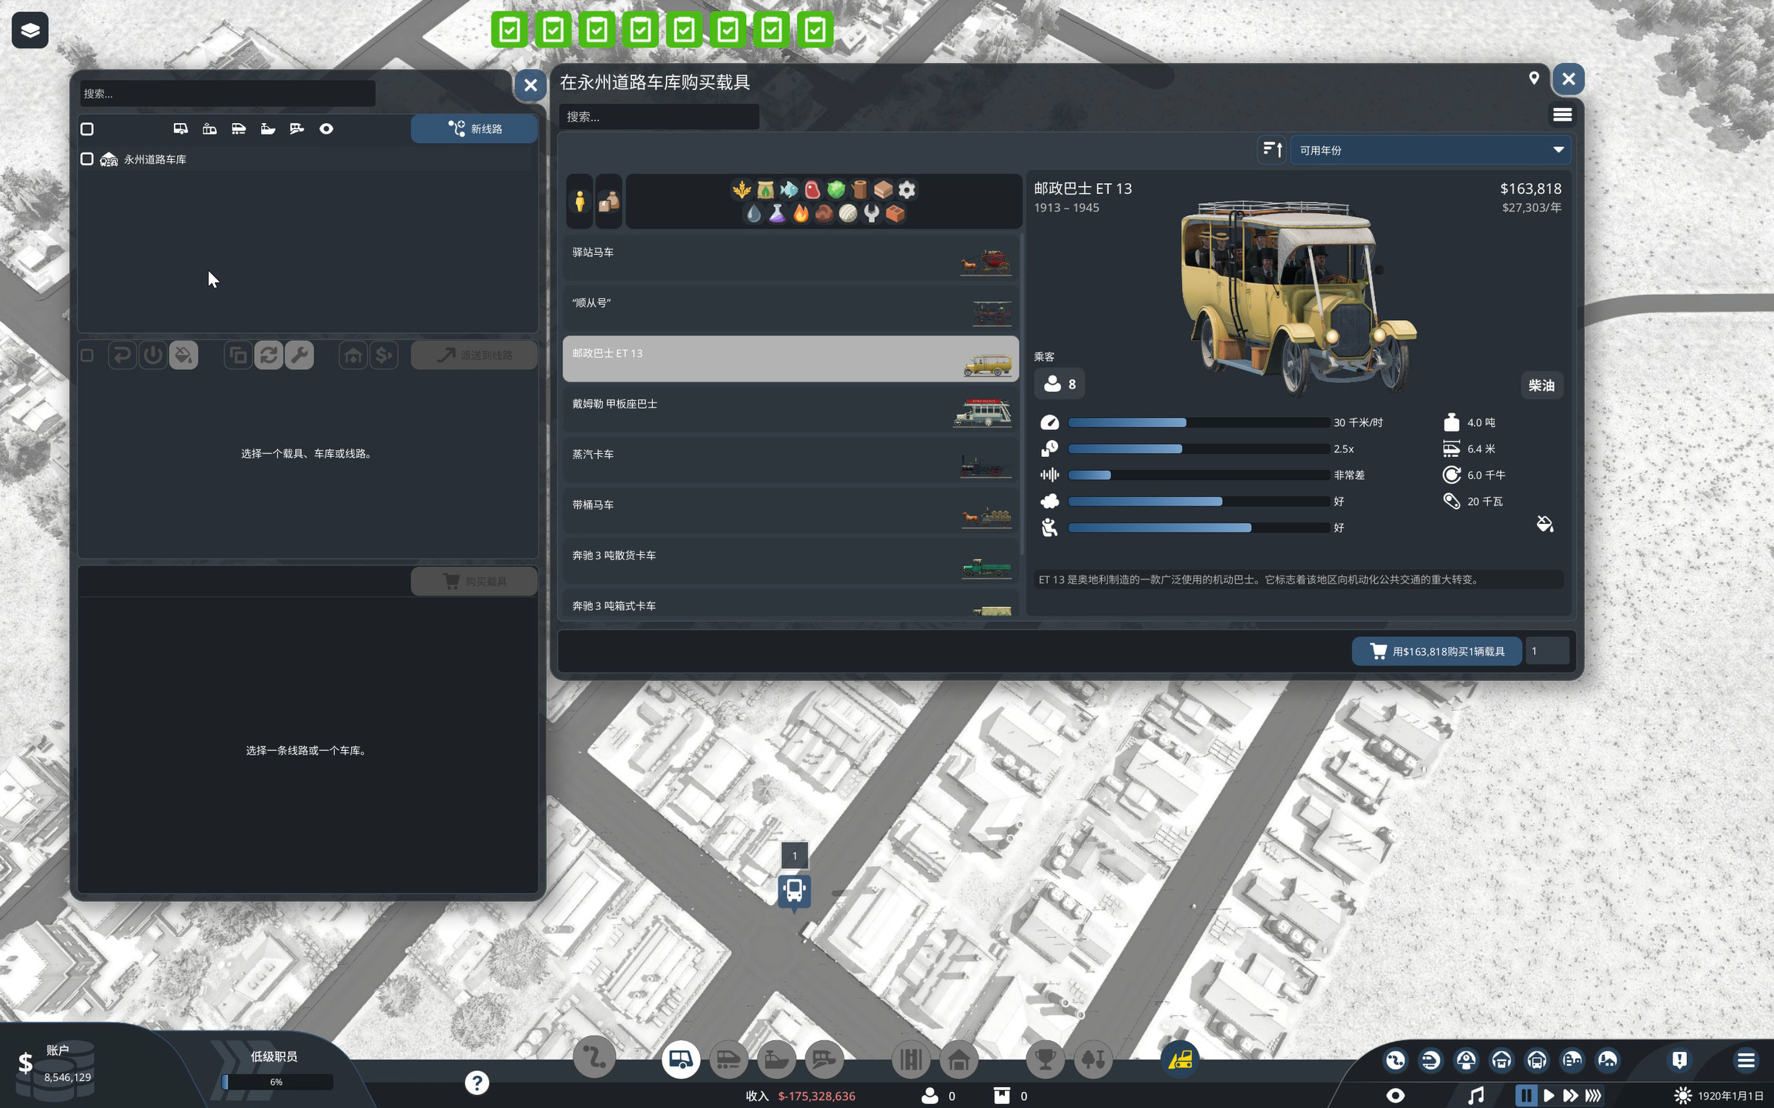Select 蒸汽卡车 in the vehicle list
The height and width of the screenshot is (1108, 1774).
point(791,460)
